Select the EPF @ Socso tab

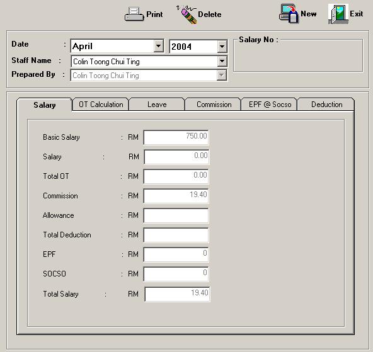pyautogui.click(x=270, y=105)
